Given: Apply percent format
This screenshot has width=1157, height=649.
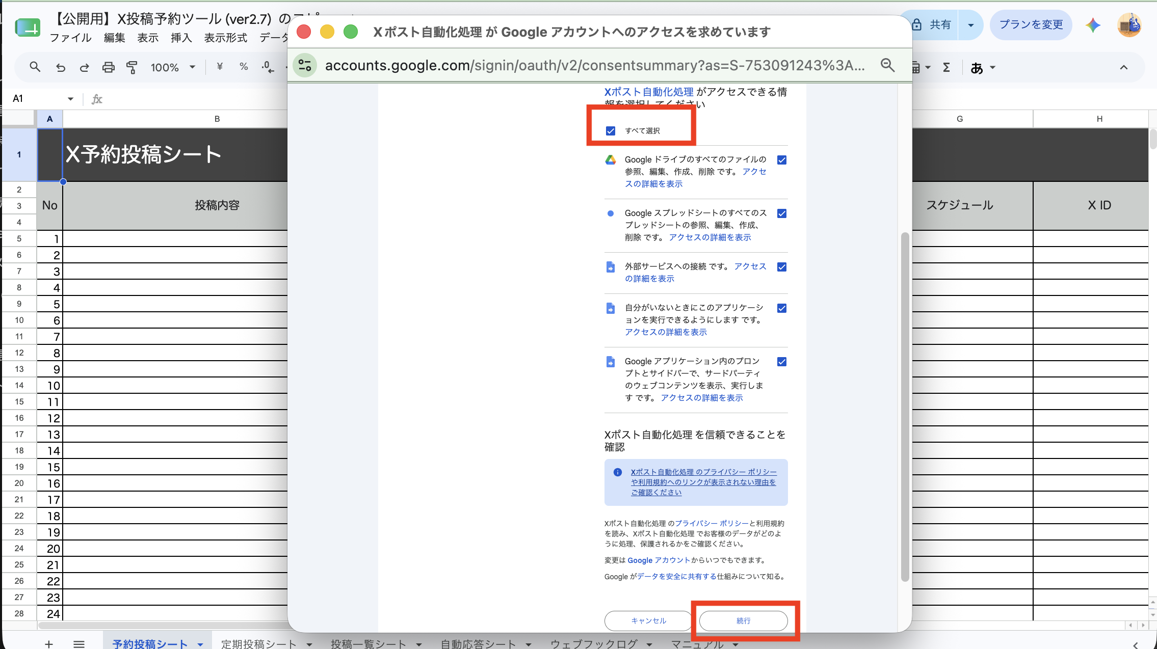Looking at the screenshot, I should 244,67.
